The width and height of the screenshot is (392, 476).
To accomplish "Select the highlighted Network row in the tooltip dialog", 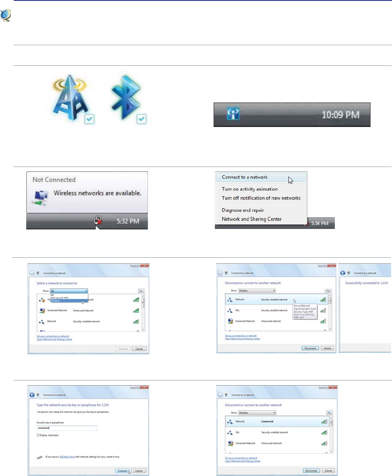I will pos(277,299).
